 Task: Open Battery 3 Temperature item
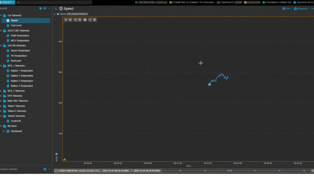pos(22,81)
